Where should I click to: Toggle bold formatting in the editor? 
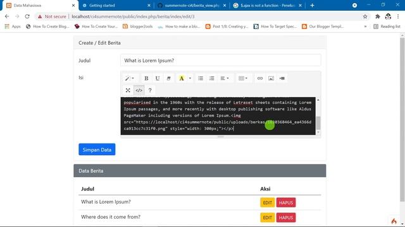point(146,78)
